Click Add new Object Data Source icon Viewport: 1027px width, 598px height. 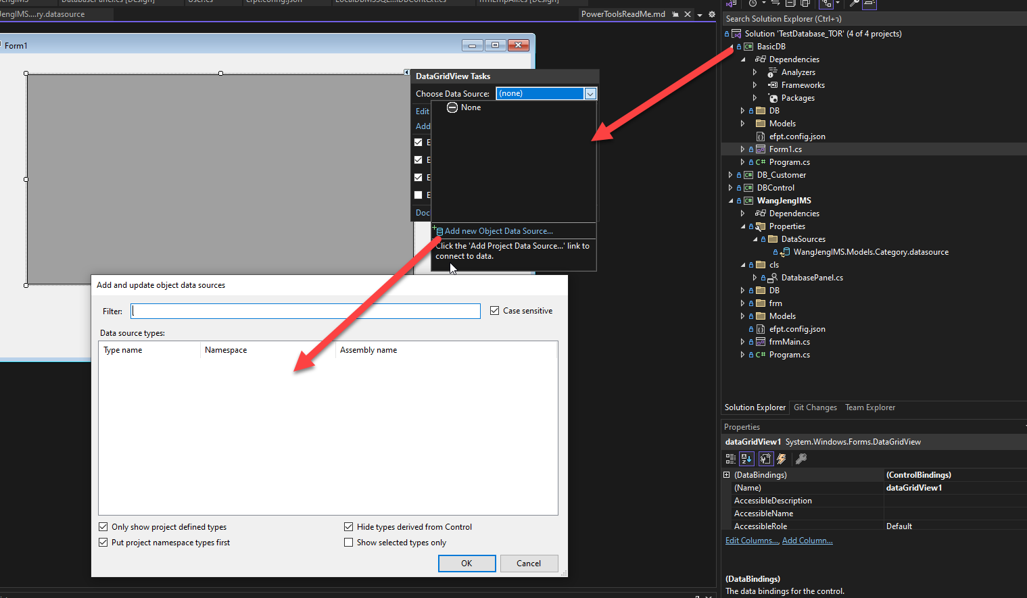tap(438, 231)
